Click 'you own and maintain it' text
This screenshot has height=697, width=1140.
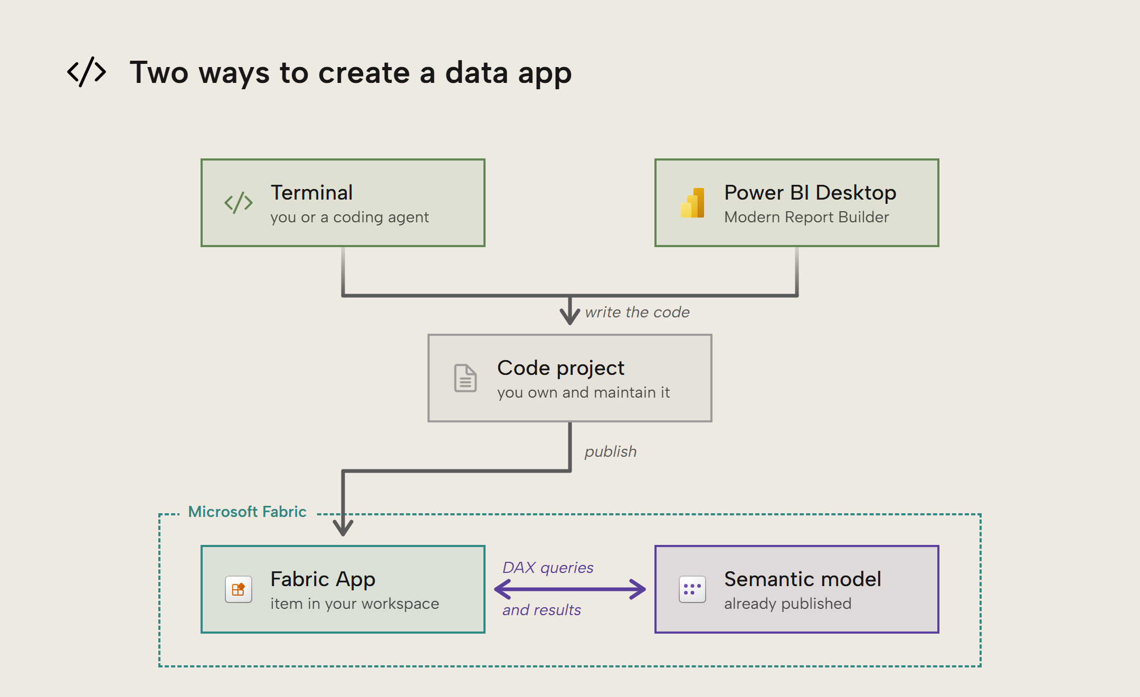click(x=583, y=392)
